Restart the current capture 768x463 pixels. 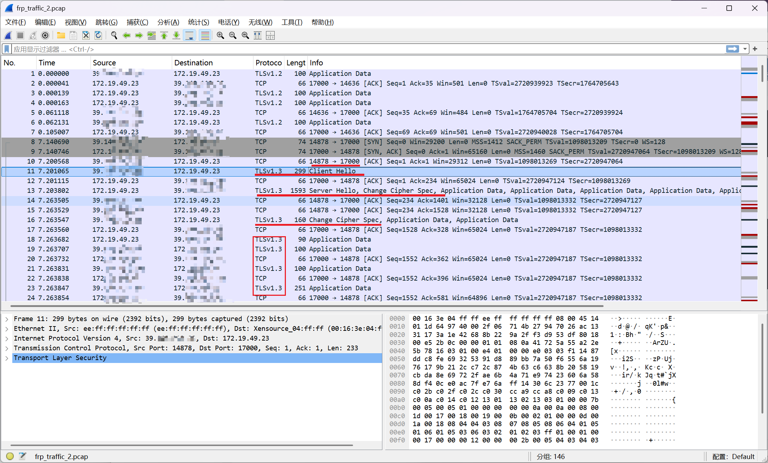point(33,35)
